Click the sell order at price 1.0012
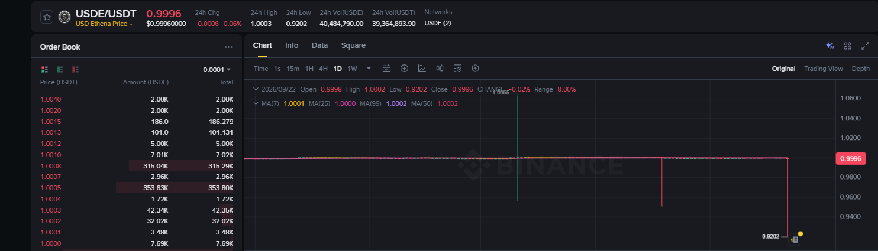This screenshot has height=251, width=878. click(137, 144)
